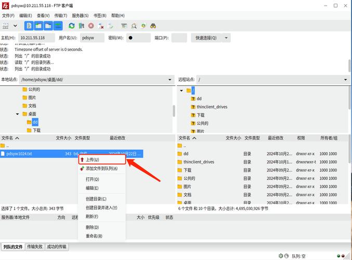Screen dimensions: 352x260
Task: Click the 快速连接(Q) button
Action: (x=206, y=38)
